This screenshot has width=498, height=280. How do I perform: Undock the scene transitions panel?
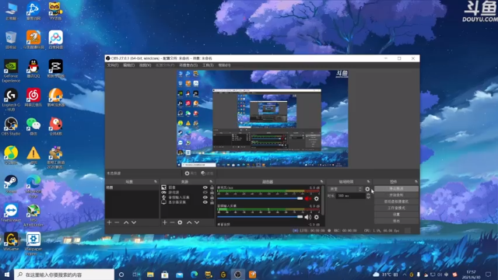point(368,181)
